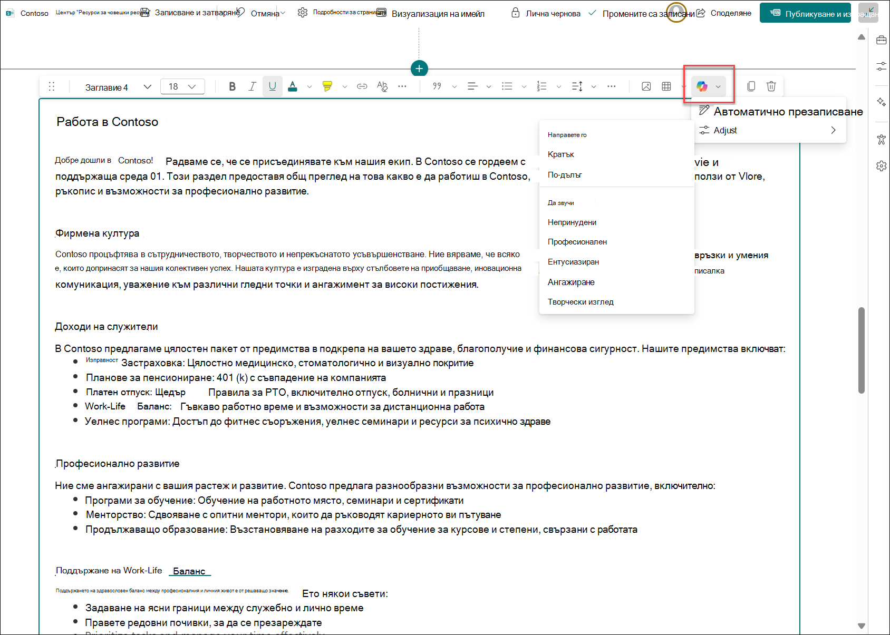Open accessibility assistant in right rail
Image resolution: width=890 pixels, height=635 pixels.
click(x=881, y=139)
